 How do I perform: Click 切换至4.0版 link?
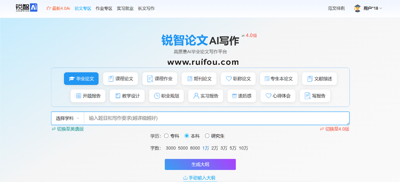[337, 129]
